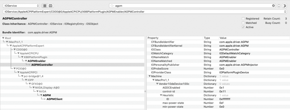Clear the search field text
Image resolution: width=290 pixels, height=110 pixels.
(x=273, y=6)
